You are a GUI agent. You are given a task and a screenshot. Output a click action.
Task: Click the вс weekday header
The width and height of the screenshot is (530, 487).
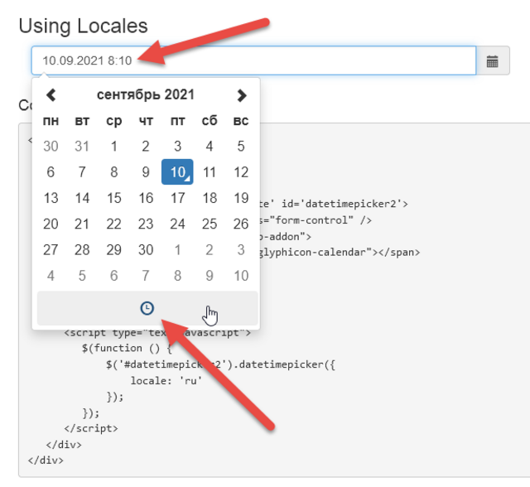[241, 121]
